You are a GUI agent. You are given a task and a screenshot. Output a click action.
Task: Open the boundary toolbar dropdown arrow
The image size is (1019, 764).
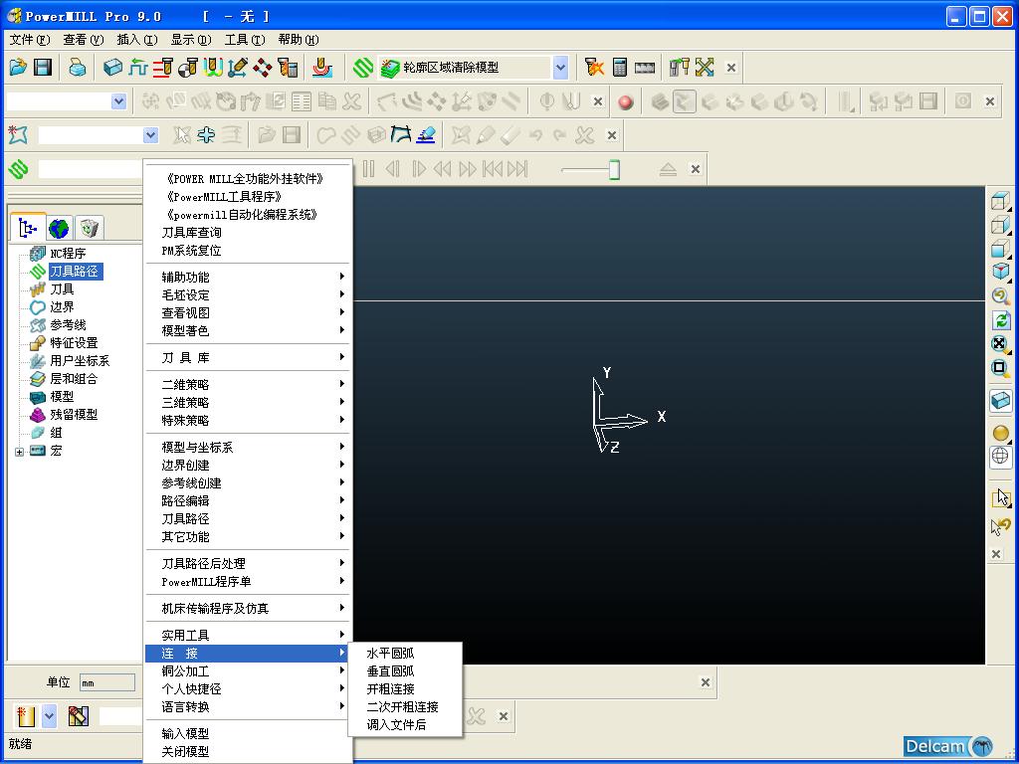151,135
